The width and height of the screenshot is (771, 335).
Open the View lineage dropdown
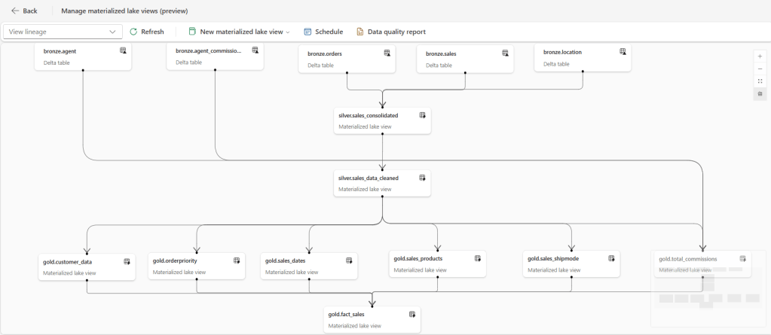[x=63, y=32]
